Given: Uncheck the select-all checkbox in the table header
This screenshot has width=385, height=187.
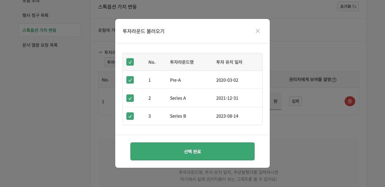Looking at the screenshot, I should click(x=130, y=62).
